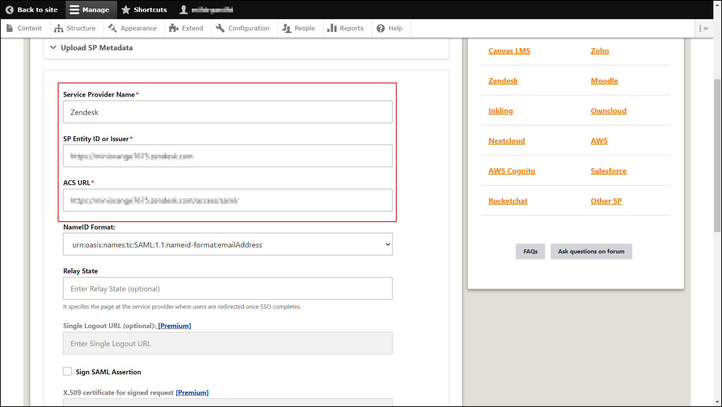Image resolution: width=722 pixels, height=407 pixels.
Task: Click Ask questions on forum button
Action: pos(591,251)
